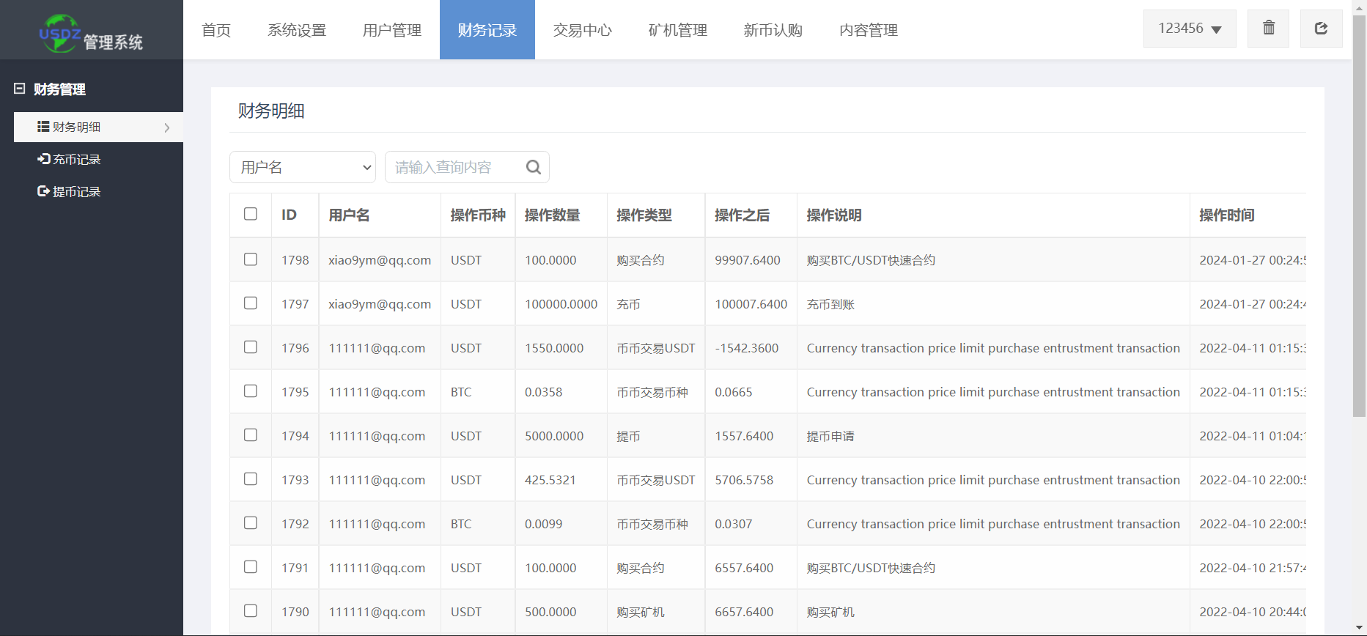
Task: Check the checkbox for row ID 1796
Action: click(x=251, y=347)
